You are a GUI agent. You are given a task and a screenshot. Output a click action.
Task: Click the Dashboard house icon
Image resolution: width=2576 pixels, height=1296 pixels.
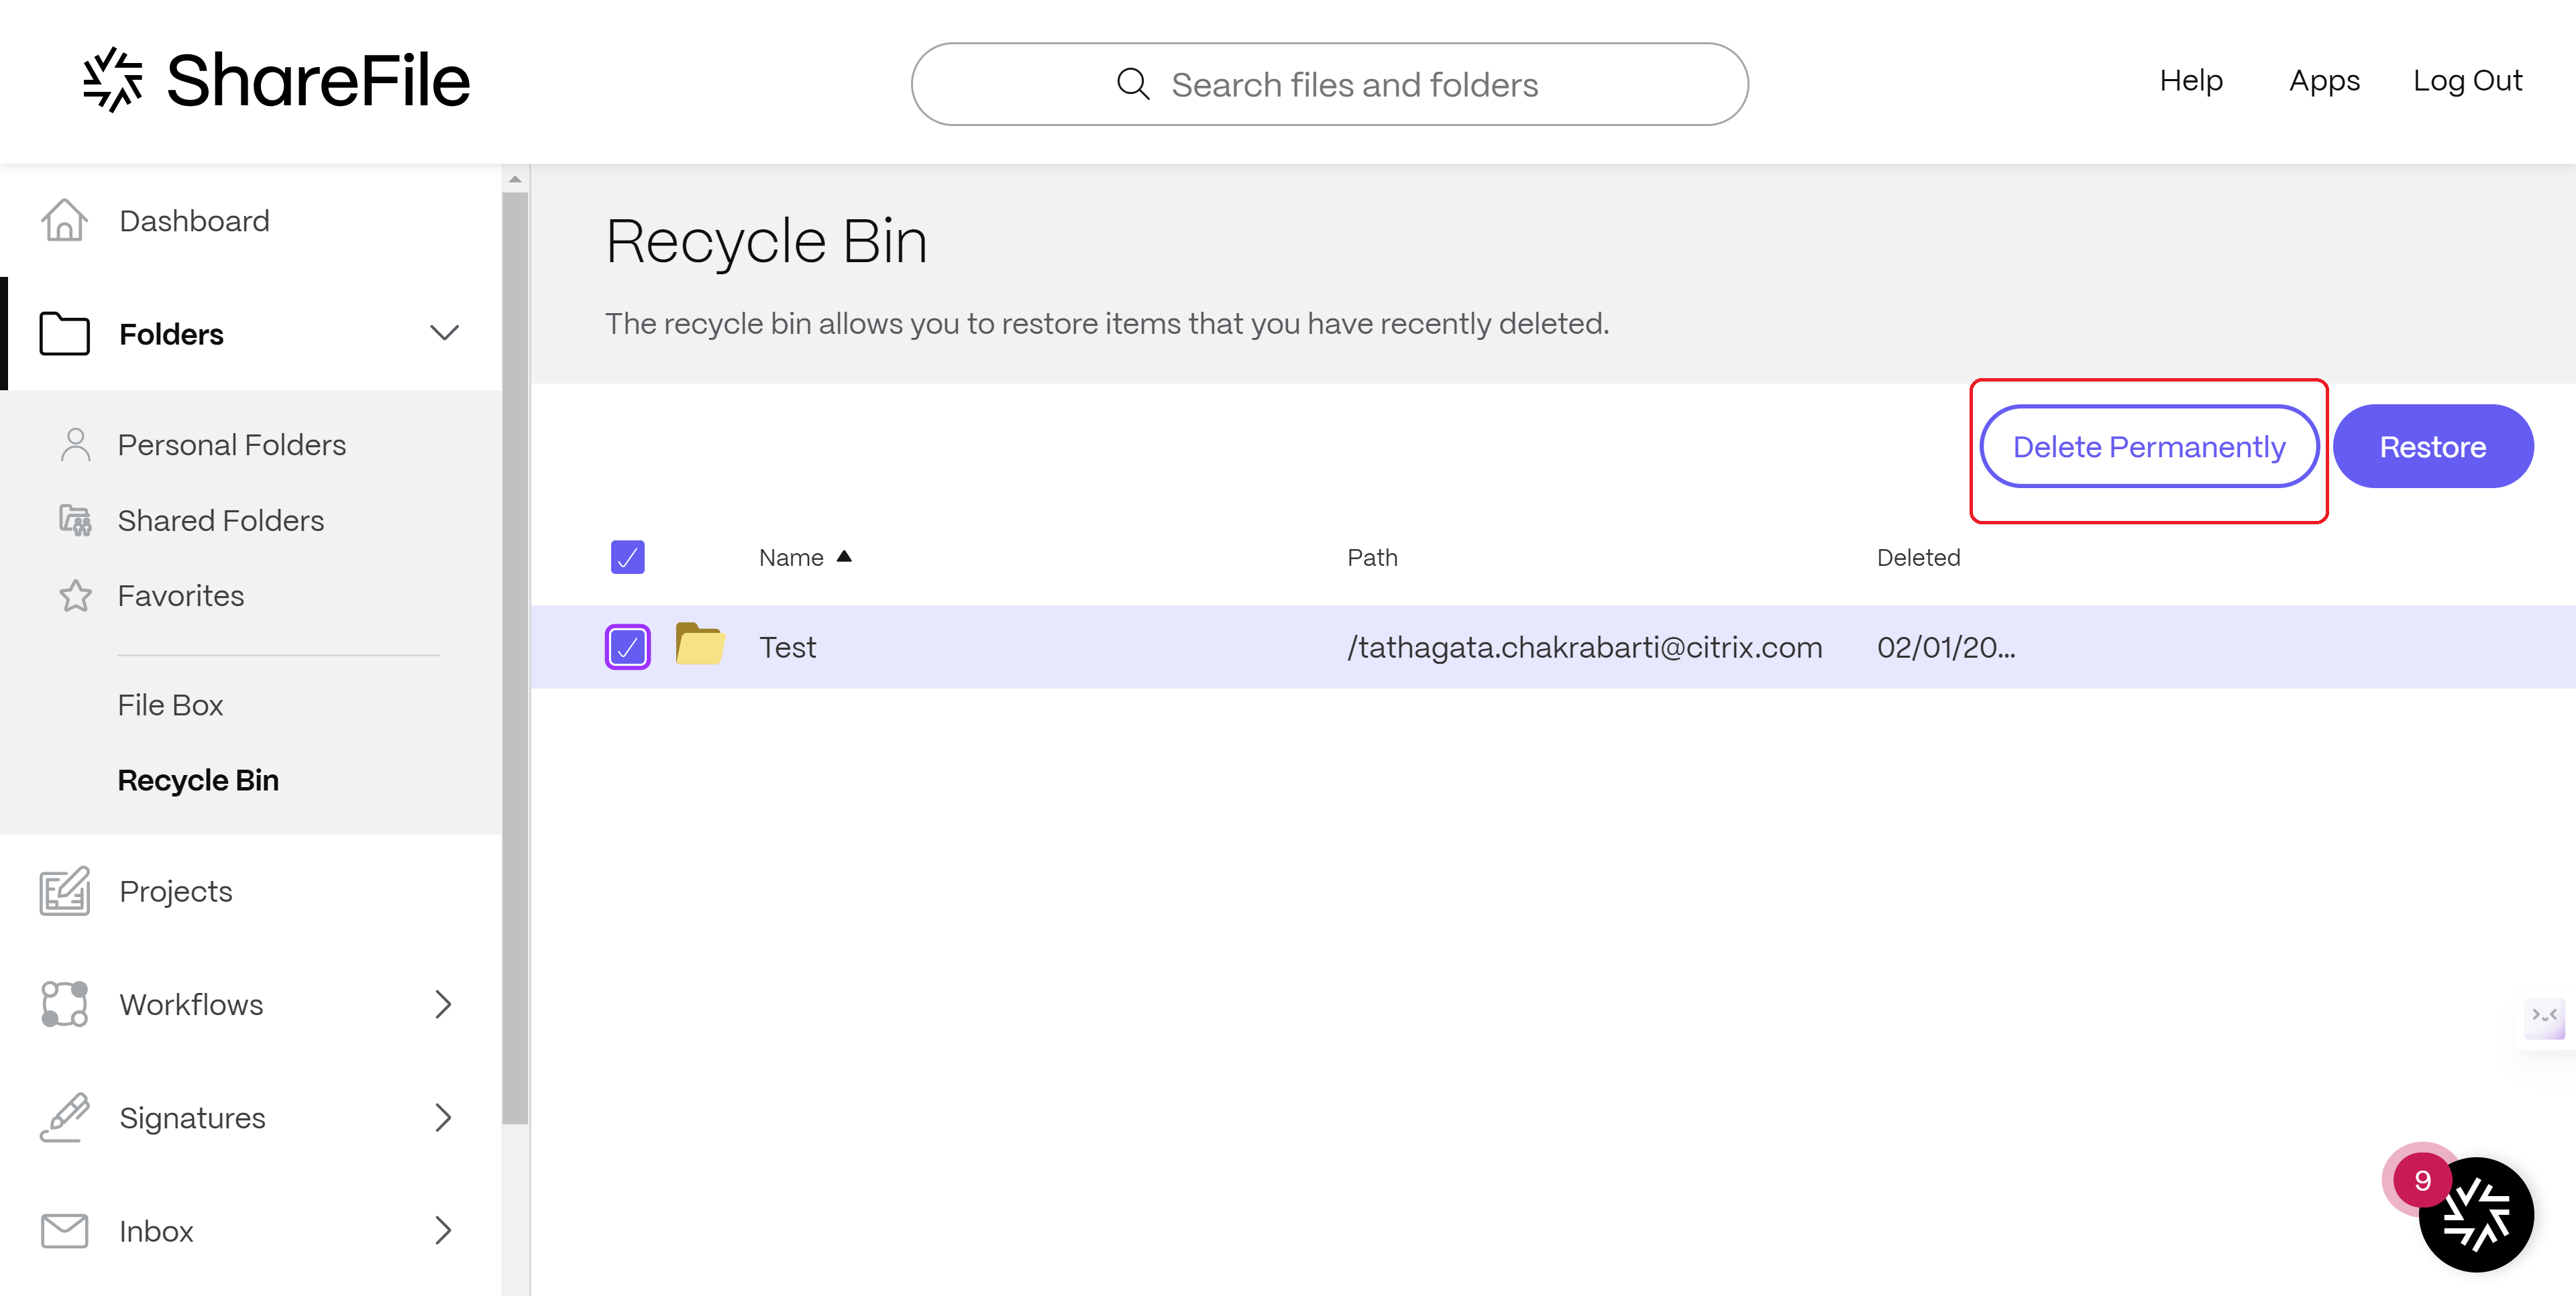point(64,220)
